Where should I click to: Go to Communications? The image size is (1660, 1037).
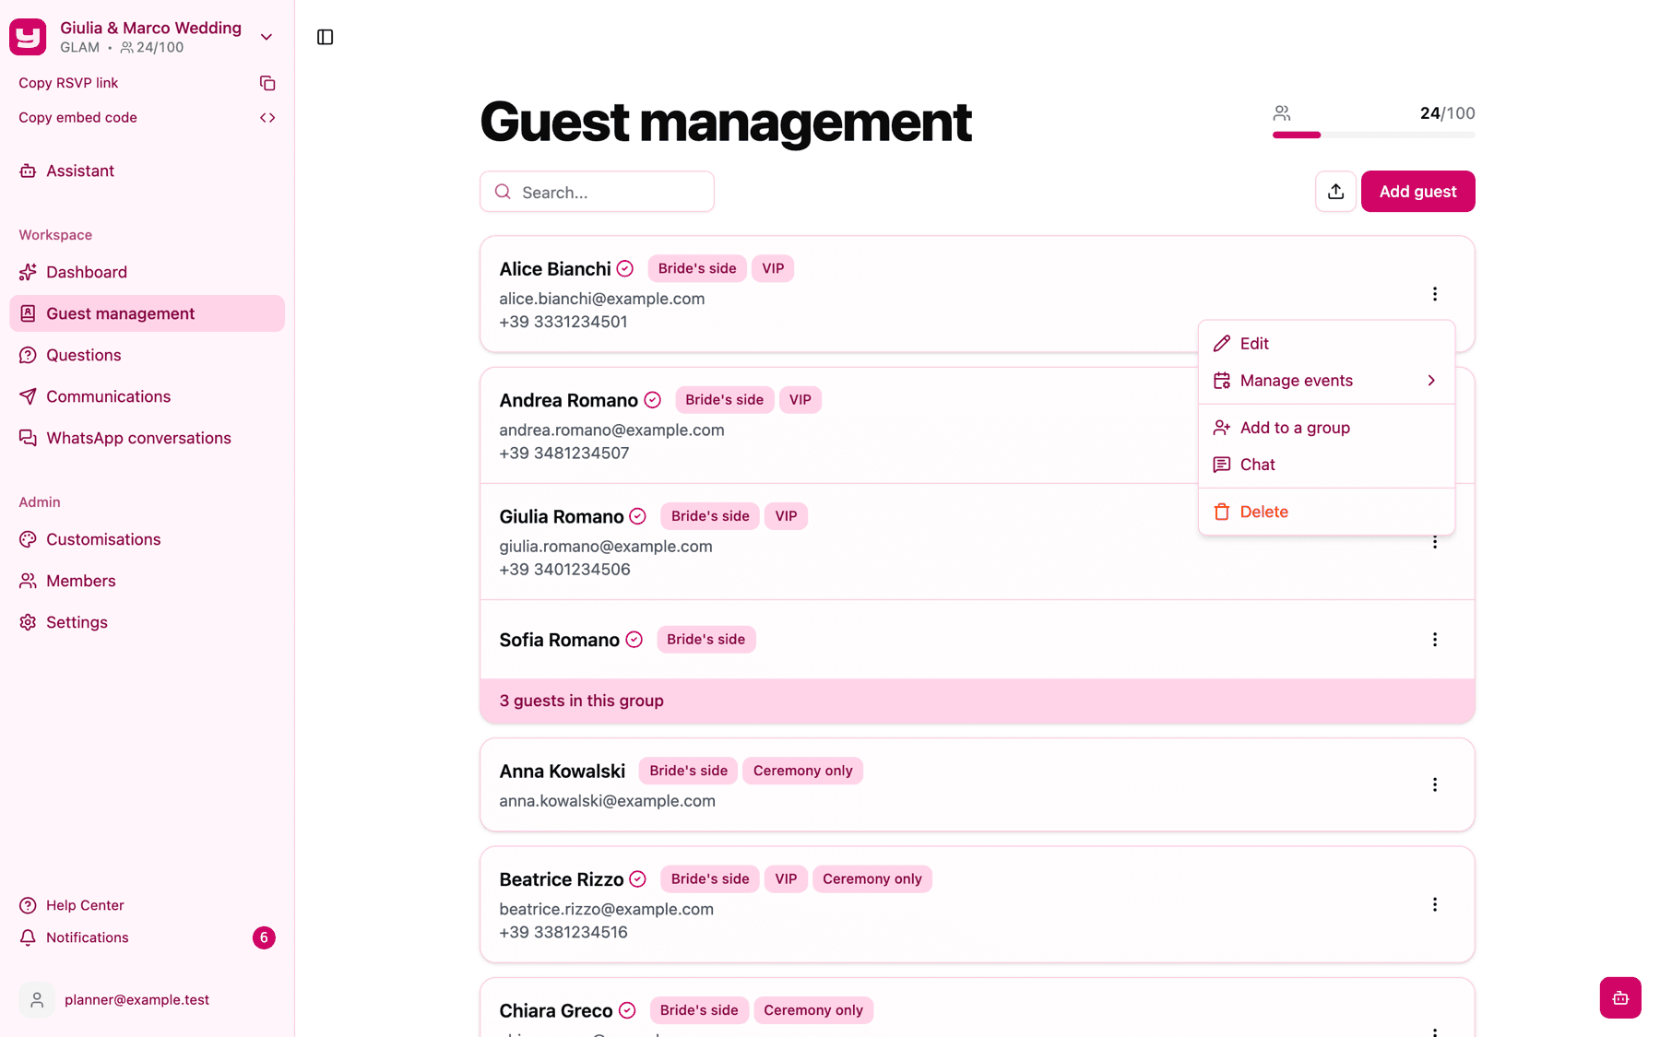click(148, 396)
